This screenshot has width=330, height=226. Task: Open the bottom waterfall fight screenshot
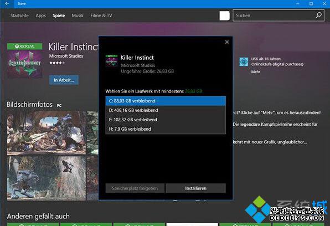click(47, 178)
